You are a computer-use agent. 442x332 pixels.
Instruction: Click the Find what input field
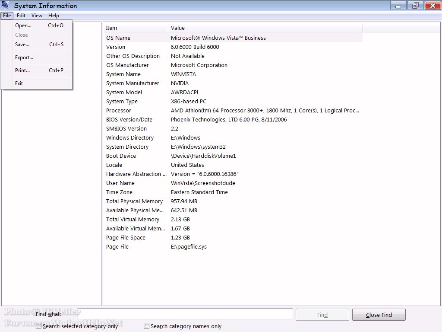point(185,314)
